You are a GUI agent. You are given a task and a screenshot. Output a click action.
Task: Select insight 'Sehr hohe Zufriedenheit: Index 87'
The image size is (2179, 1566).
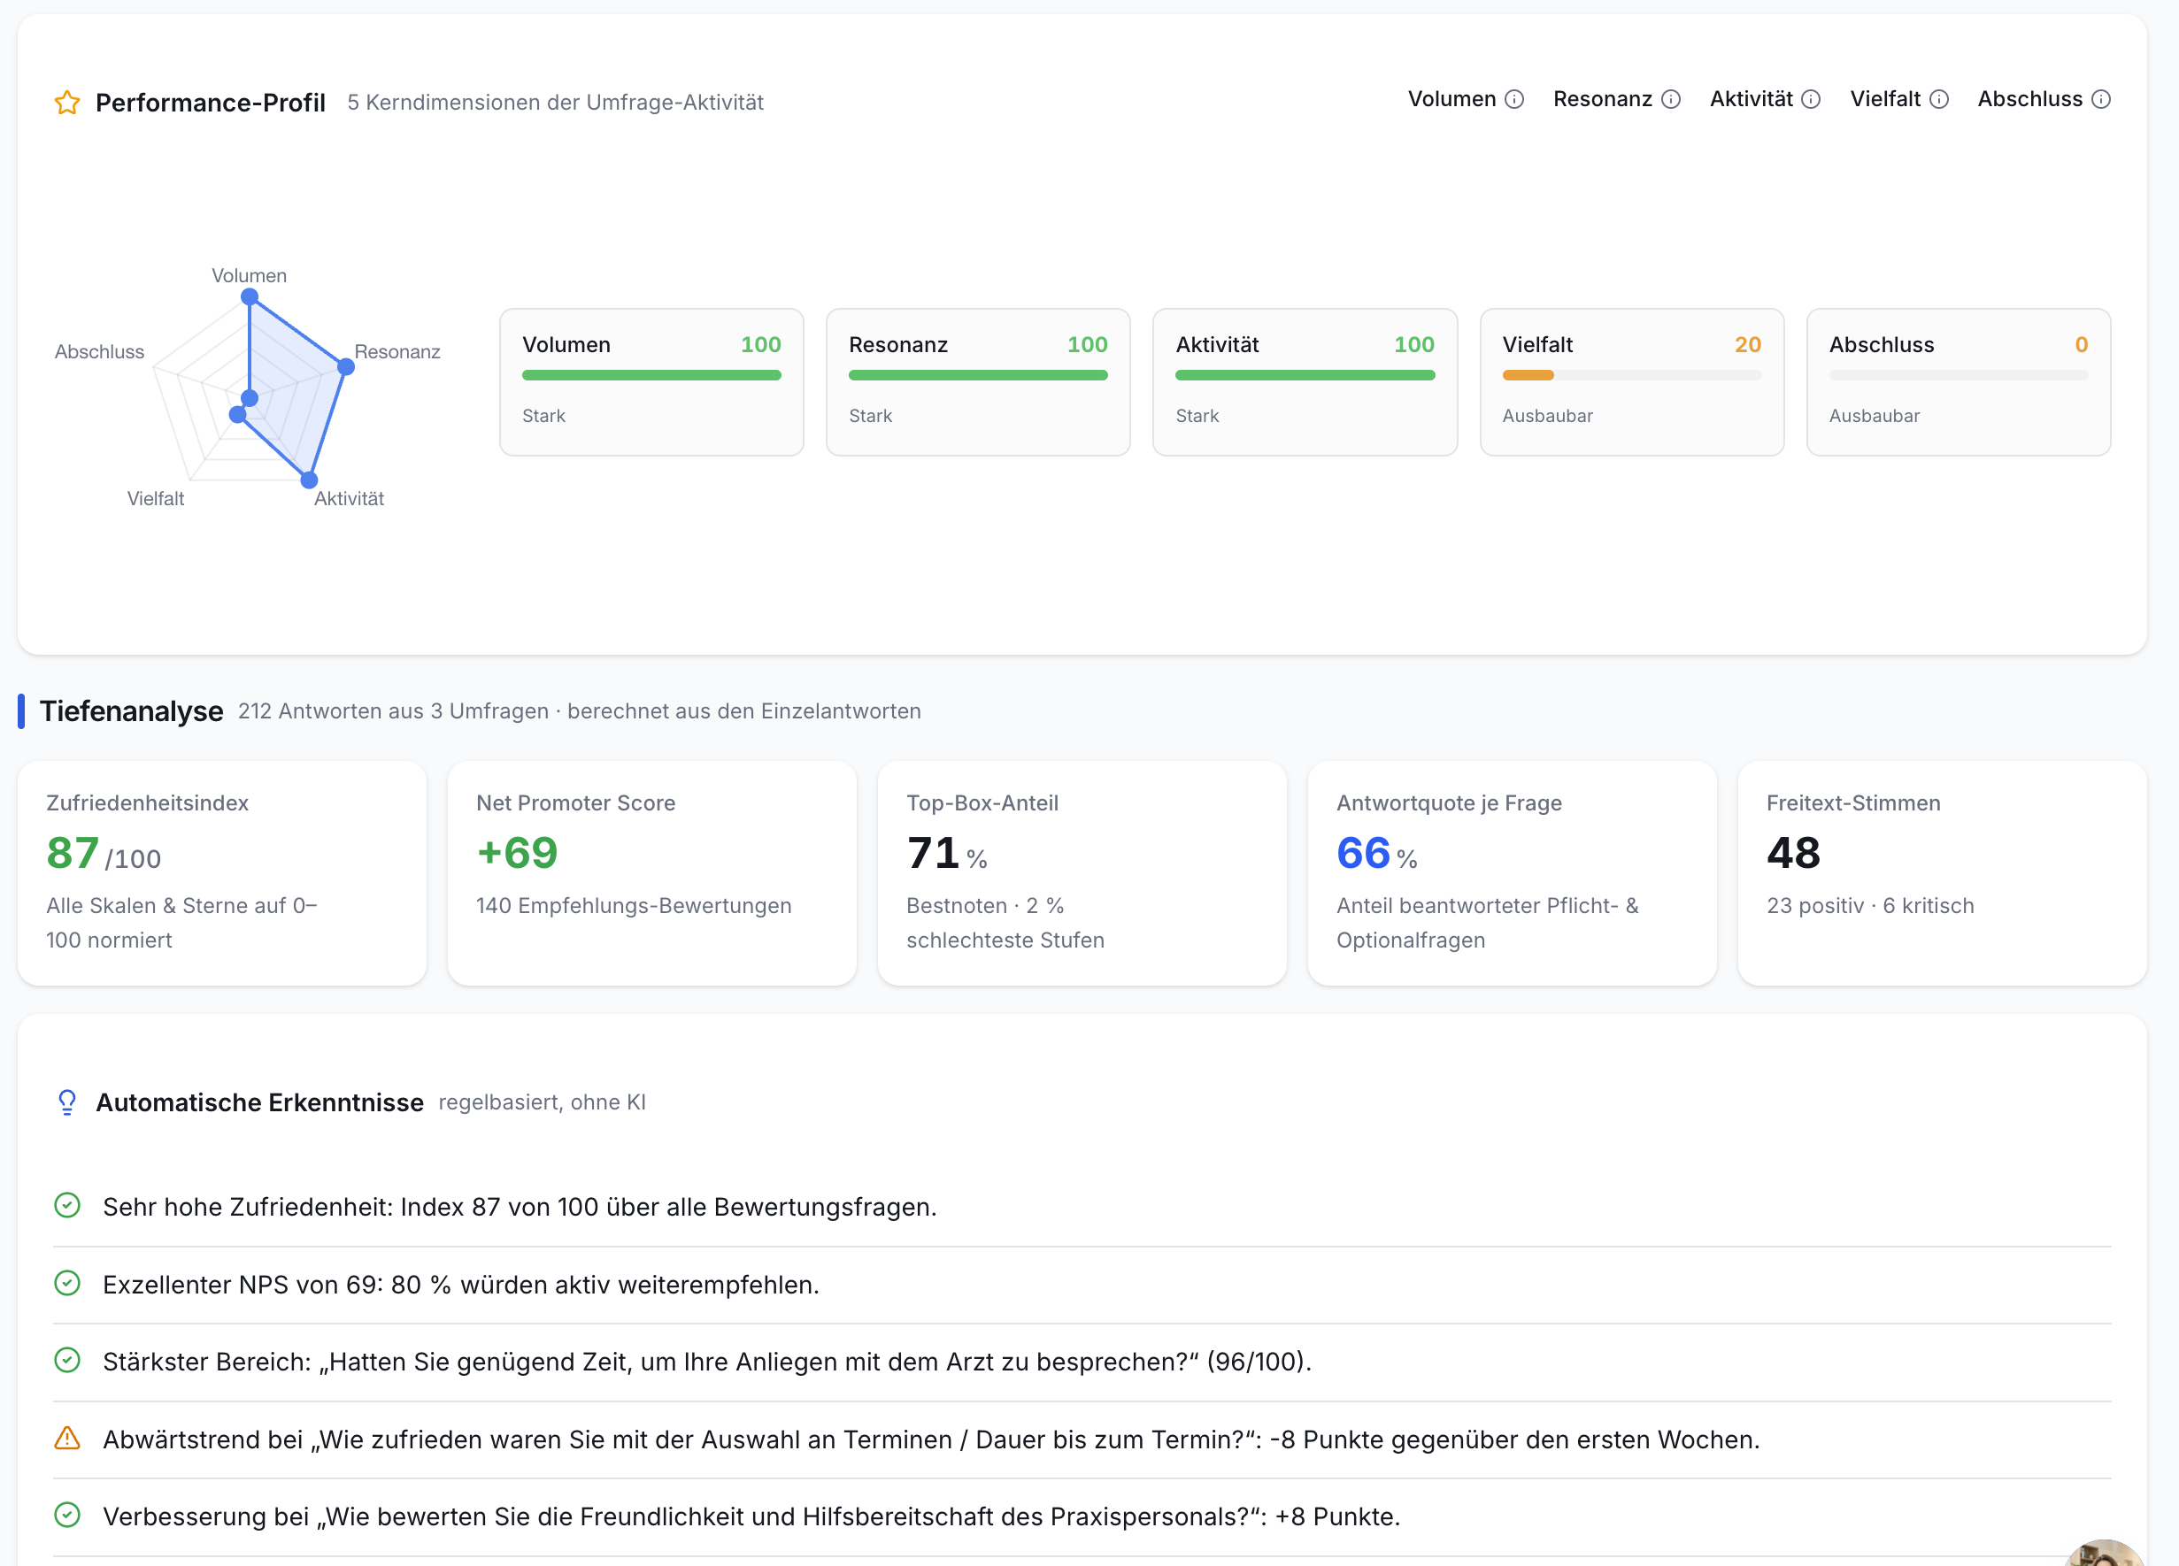point(520,1207)
